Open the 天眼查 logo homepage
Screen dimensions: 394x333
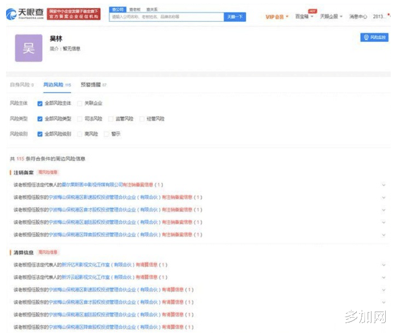pyautogui.click(x=25, y=14)
